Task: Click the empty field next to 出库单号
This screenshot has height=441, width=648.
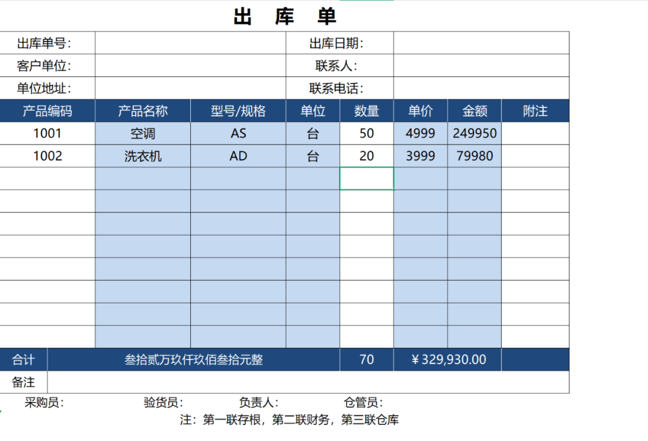Action: (x=190, y=43)
